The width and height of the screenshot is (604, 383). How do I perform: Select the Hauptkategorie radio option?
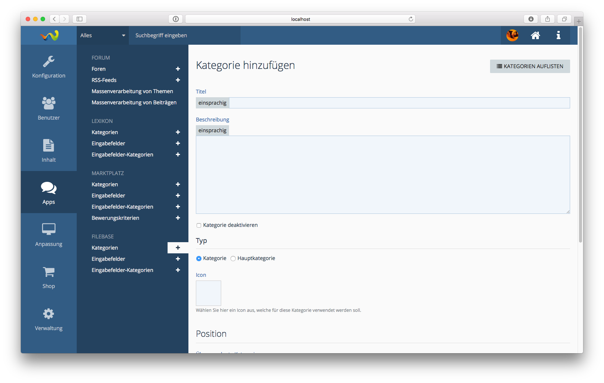(x=233, y=259)
